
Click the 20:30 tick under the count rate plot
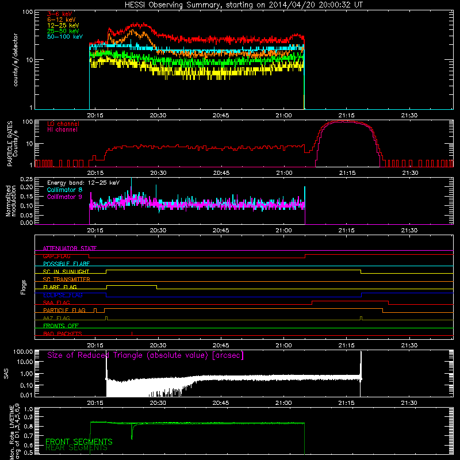pyautogui.click(x=158, y=116)
